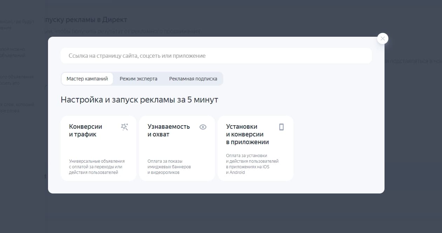Select the Мастер кампаний tab
Screen dimensions: 442x233
[x=87, y=78]
